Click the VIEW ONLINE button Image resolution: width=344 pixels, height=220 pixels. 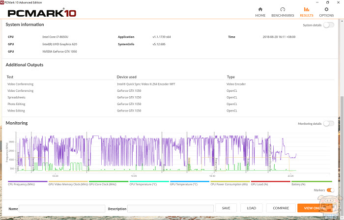coord(315,208)
